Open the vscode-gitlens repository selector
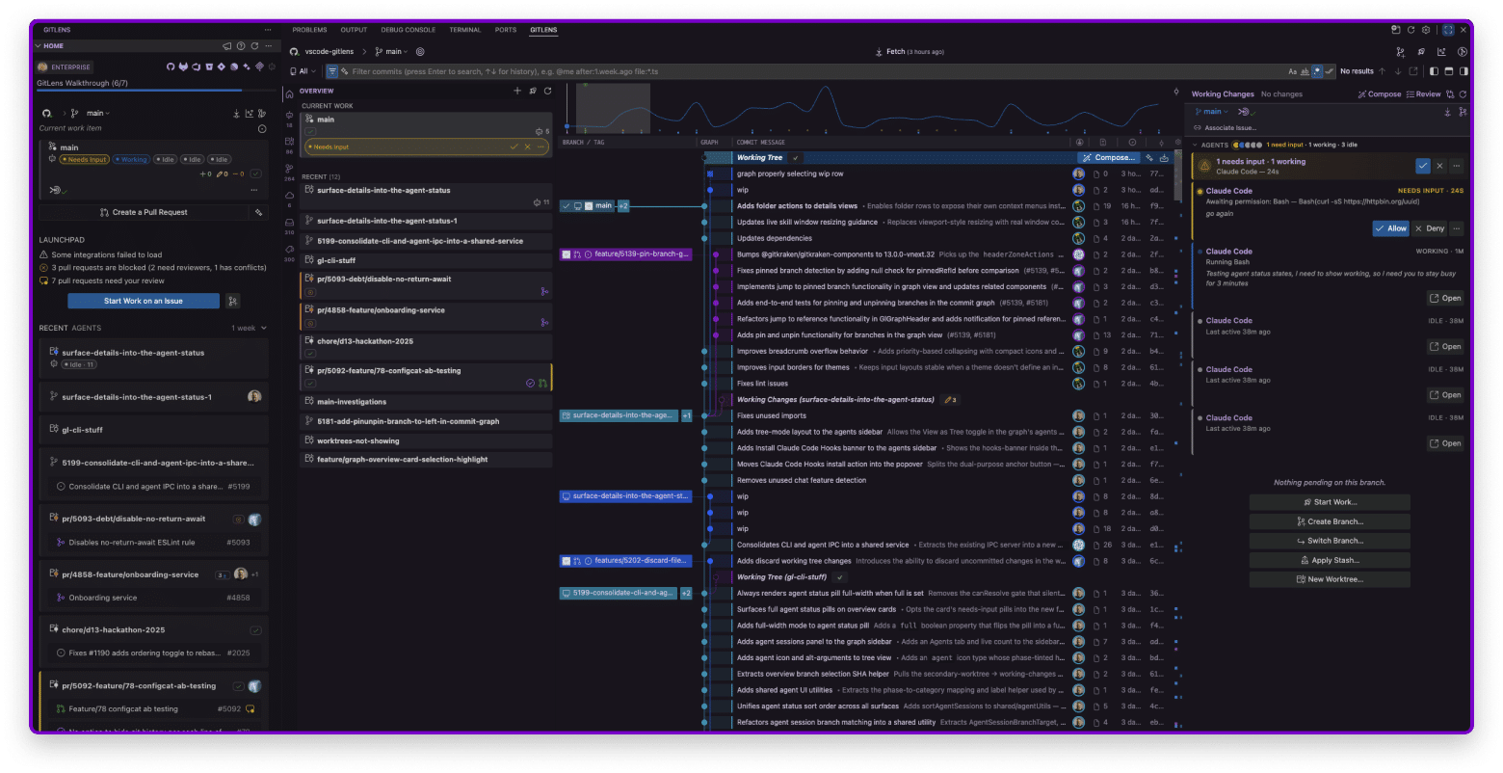The width and height of the screenshot is (1503, 773). coord(330,51)
